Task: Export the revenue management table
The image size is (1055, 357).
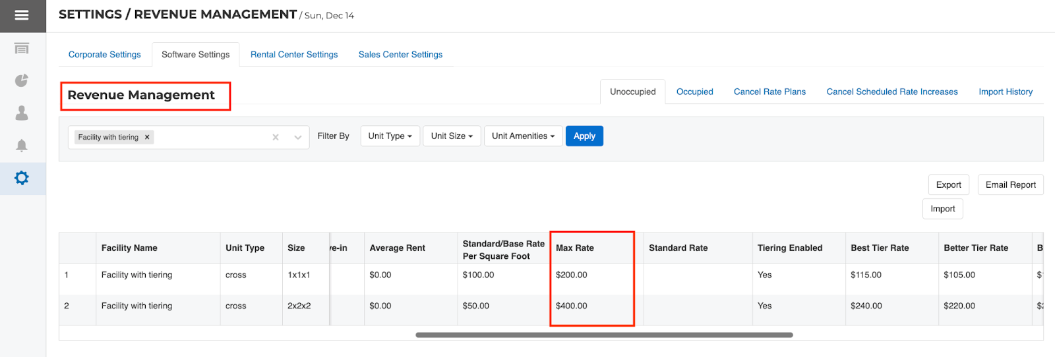Action: pyautogui.click(x=948, y=184)
